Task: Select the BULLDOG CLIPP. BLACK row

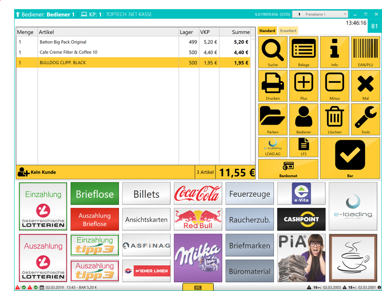Action: pos(133,63)
